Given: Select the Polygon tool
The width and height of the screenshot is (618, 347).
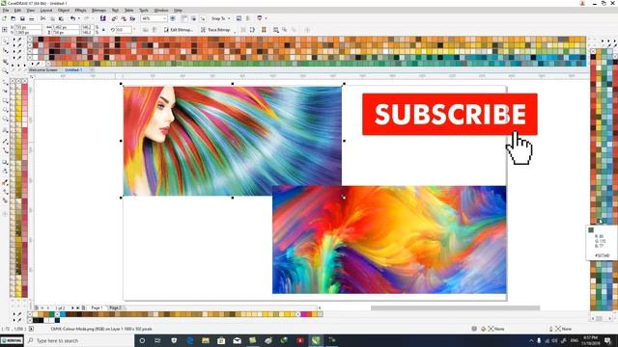Looking at the screenshot, I should 5,119.
